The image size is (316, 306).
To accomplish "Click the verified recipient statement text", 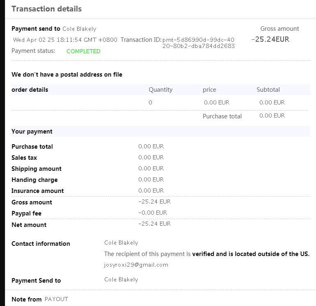I will pos(207,254).
